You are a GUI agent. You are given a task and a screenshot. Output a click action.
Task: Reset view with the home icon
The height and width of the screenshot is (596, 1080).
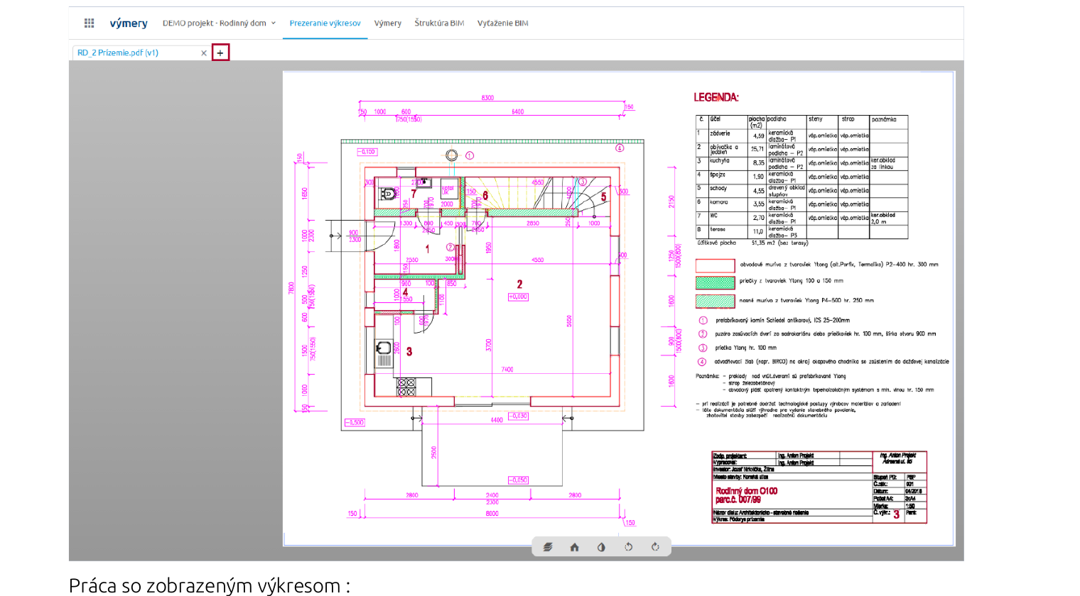point(575,547)
